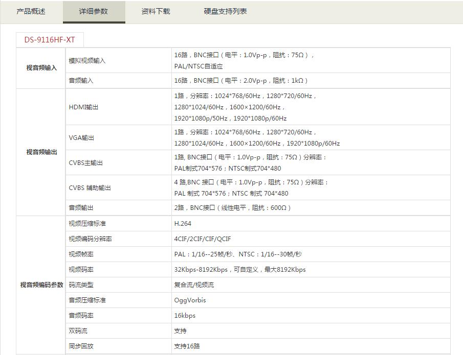Select the CVBS 辅助输出 row label
The image size is (463, 355).
[90, 188]
